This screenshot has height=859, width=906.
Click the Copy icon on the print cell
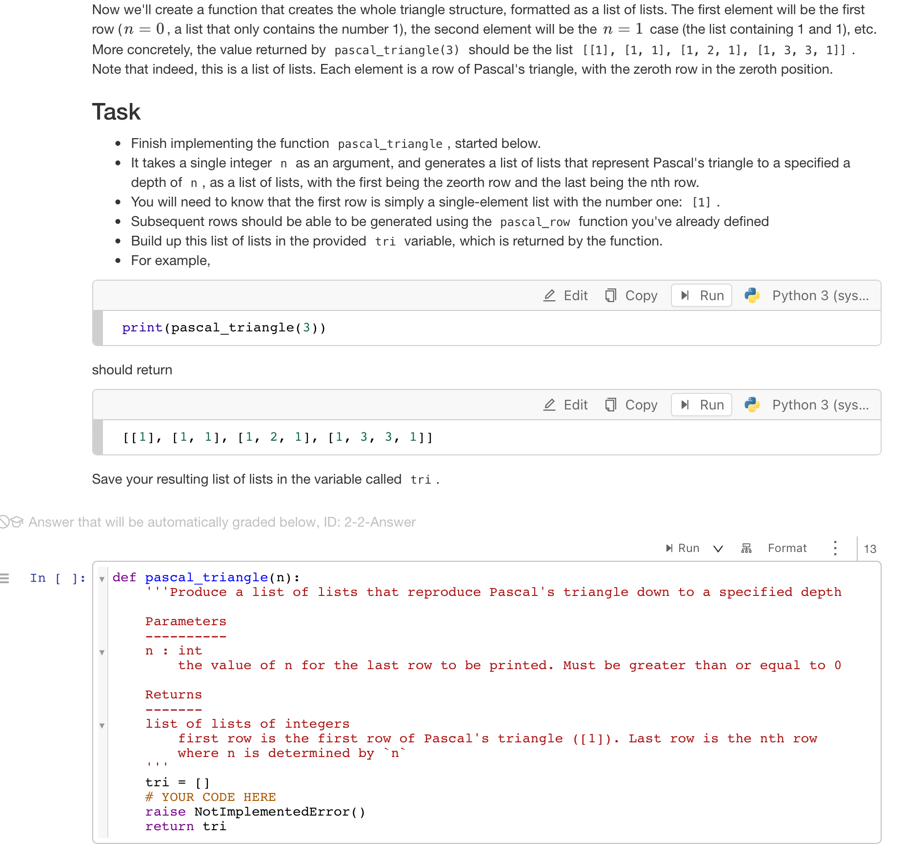tap(610, 295)
